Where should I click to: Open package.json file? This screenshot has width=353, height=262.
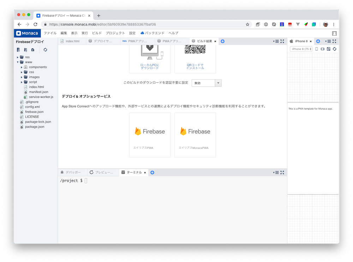35,127
